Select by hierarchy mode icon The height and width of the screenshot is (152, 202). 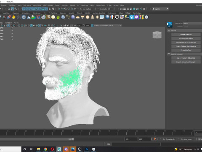click(9, 9)
